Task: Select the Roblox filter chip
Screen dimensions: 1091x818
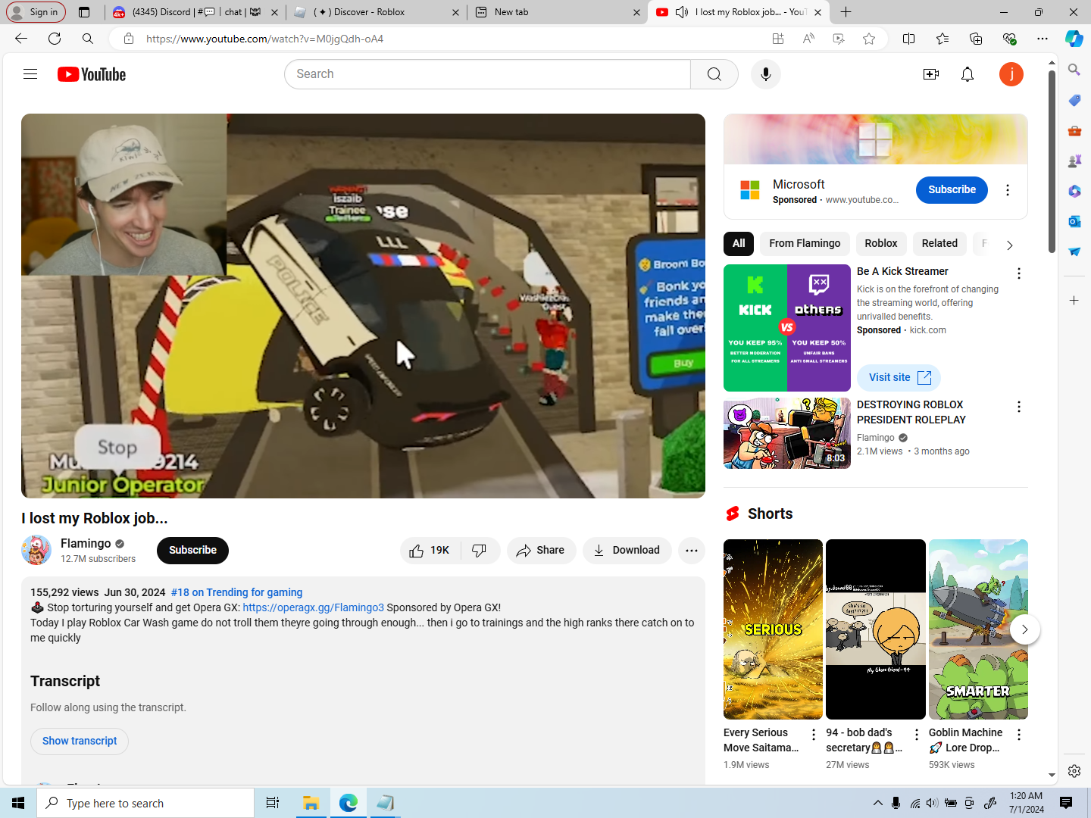Action: coord(881,243)
